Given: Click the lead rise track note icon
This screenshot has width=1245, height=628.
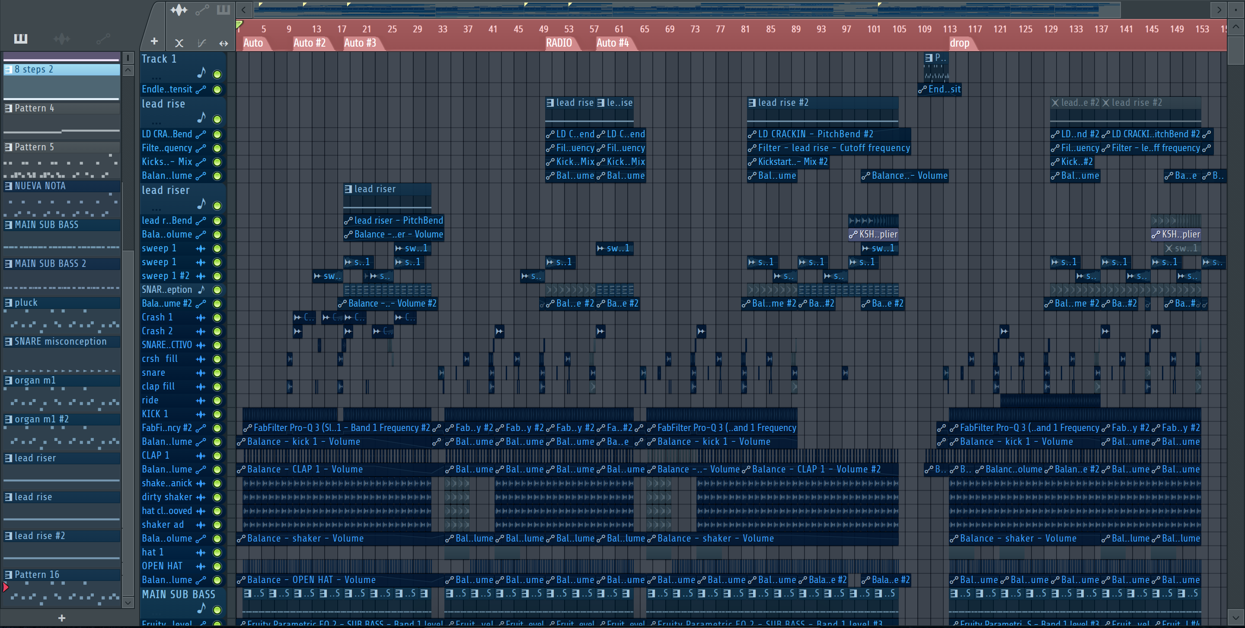Looking at the screenshot, I should 201,117.
